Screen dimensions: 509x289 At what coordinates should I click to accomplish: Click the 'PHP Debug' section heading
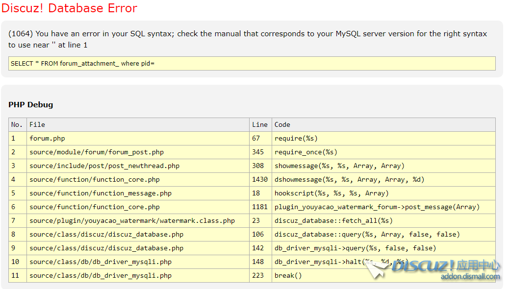tap(30, 105)
